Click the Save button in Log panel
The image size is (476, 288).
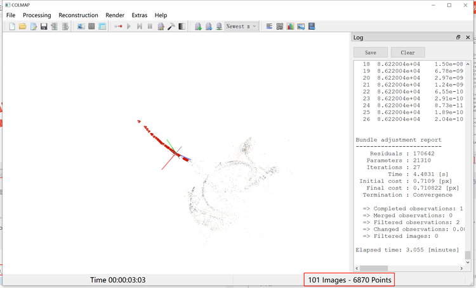[x=371, y=53]
